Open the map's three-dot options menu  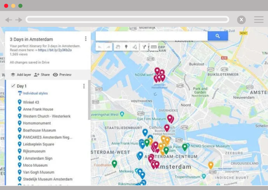85,38
